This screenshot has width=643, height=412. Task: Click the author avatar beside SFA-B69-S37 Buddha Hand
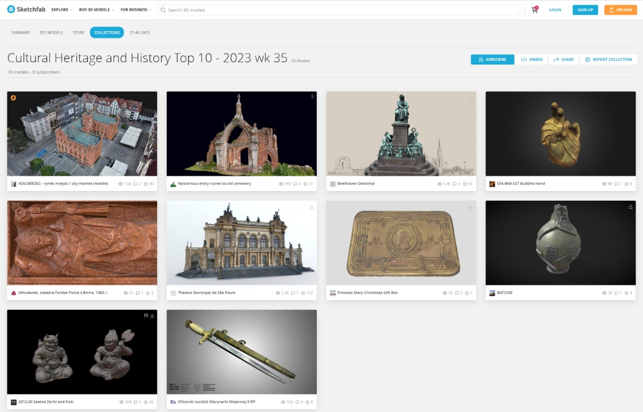[492, 184]
